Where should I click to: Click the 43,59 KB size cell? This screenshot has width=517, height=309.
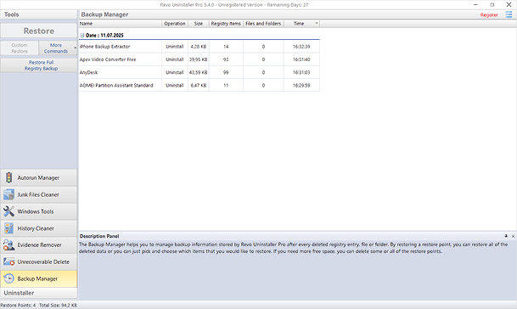198,72
